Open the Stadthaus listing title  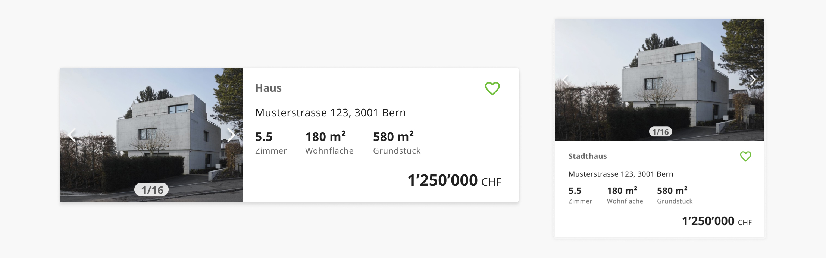pos(587,156)
